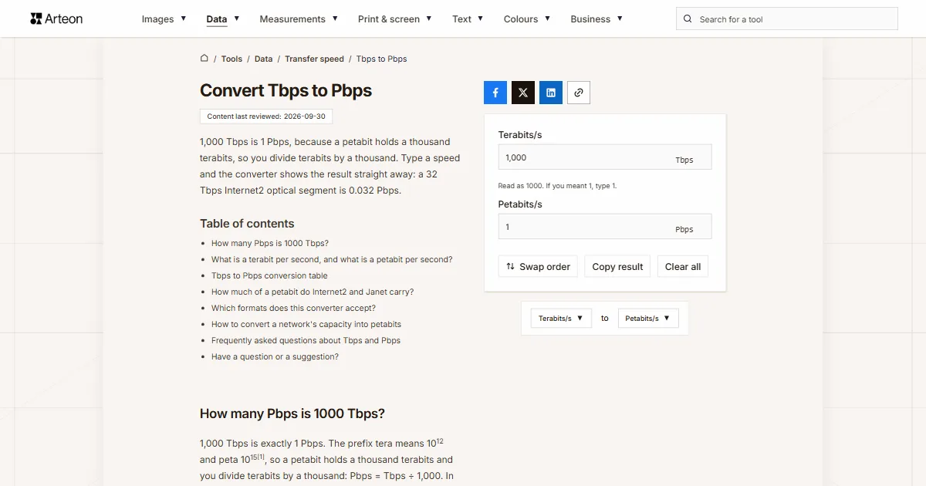Jump to Internet2 and Janet section link
Image resolution: width=926 pixels, height=486 pixels.
[x=313, y=292]
